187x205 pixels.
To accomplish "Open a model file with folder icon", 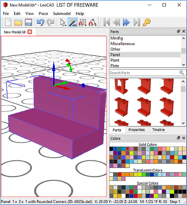I will [x=18, y=22].
